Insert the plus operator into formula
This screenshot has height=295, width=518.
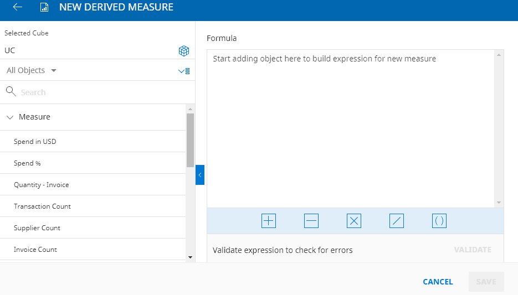268,221
